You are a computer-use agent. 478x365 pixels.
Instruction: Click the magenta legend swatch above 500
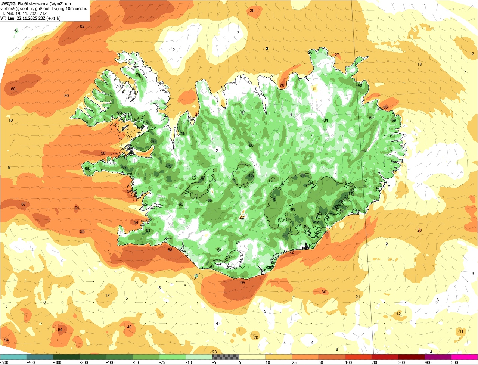(465, 357)
